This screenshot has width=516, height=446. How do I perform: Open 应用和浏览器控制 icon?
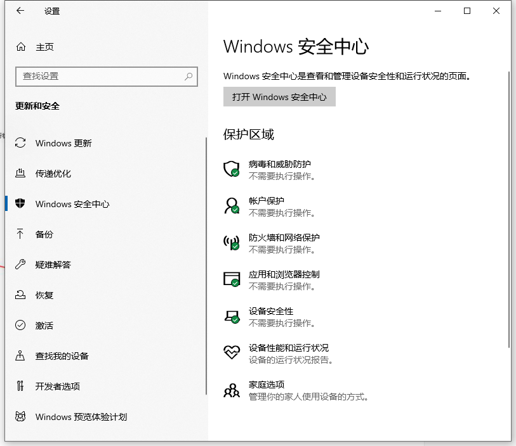[x=231, y=279]
